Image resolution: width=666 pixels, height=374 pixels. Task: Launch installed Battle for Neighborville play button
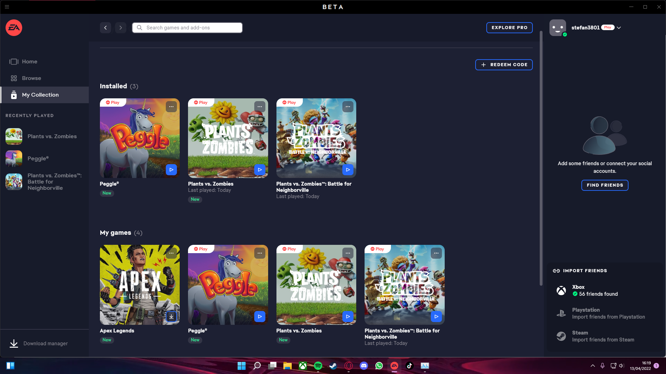click(x=348, y=170)
